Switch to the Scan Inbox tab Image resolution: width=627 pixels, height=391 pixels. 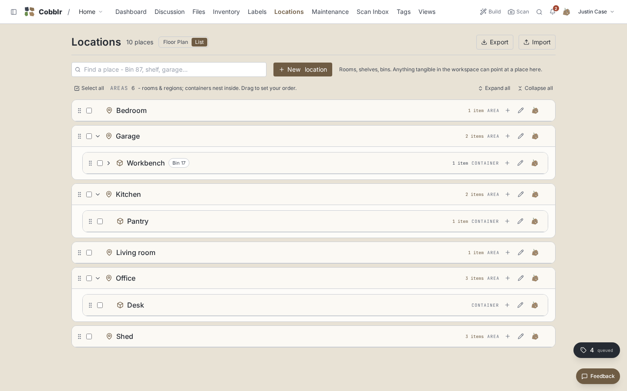click(x=373, y=12)
